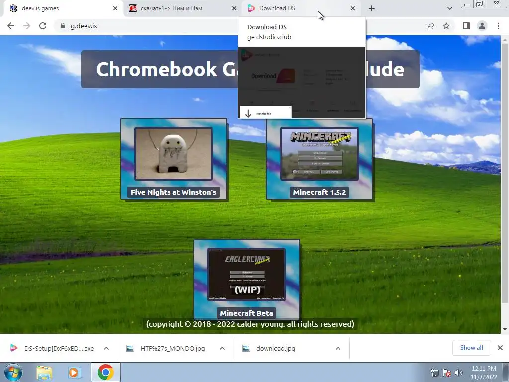Screen dimensions: 509x382
Task: Go back to the previous page
Action: pyautogui.click(x=11, y=26)
